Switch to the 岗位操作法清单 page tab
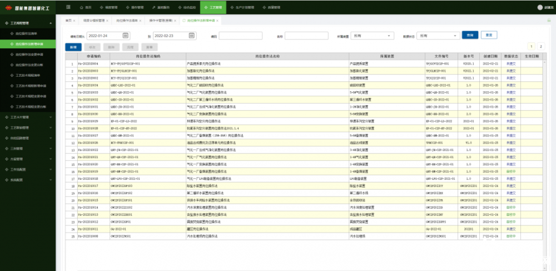Image resolution: width=556 pixels, height=271 pixels. click(126, 21)
